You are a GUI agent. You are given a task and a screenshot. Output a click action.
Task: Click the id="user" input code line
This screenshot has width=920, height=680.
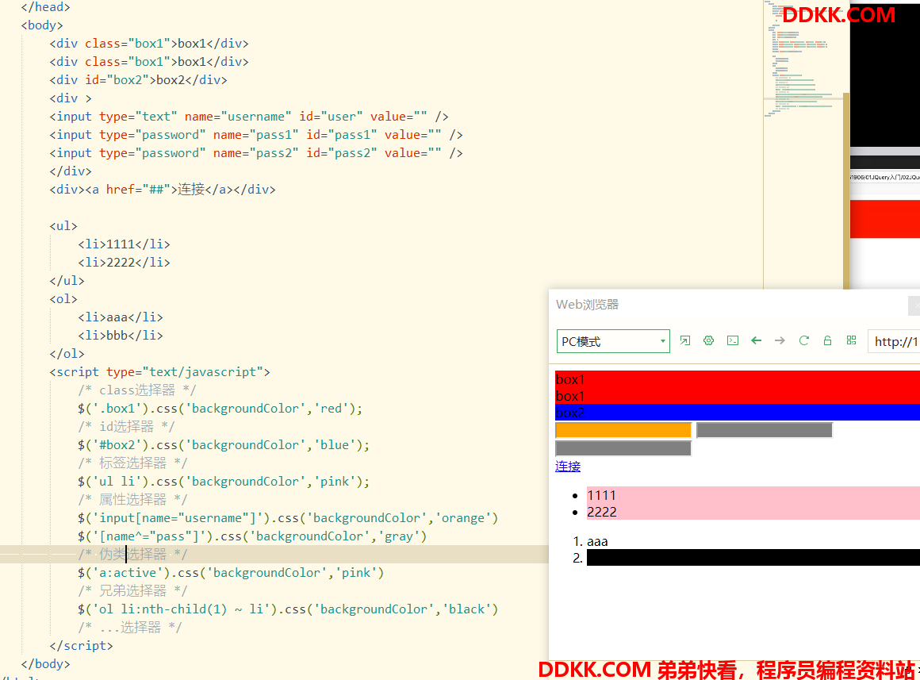249,117
